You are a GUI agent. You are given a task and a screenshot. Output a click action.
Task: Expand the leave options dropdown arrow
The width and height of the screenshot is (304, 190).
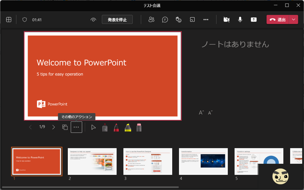pos(294,20)
